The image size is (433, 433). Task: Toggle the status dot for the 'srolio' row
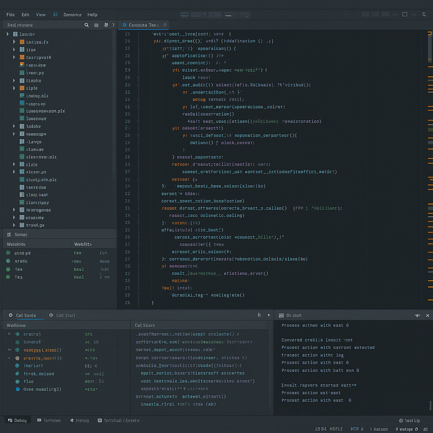(x=8, y=261)
